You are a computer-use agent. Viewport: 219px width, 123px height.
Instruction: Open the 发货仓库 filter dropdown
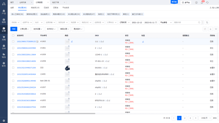[63, 22]
